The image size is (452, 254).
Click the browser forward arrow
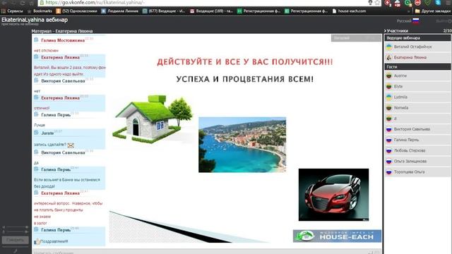tap(13, 3)
